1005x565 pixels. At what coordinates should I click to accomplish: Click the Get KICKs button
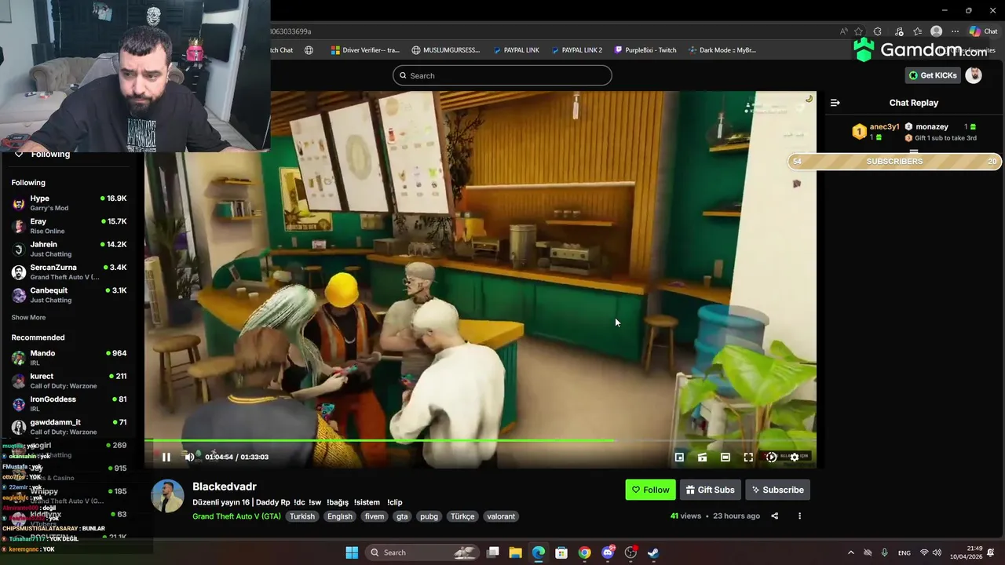[933, 75]
